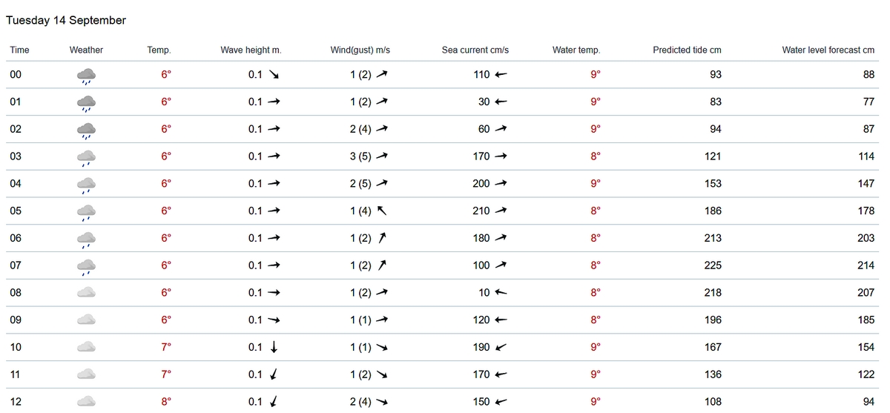Click predicted tide value 225

[712, 265]
